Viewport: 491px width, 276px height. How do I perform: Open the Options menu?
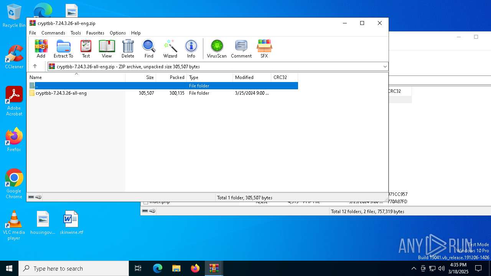(118, 33)
